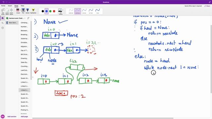Open the Breaking... page
This screenshot has width=212, height=119.
25,34
